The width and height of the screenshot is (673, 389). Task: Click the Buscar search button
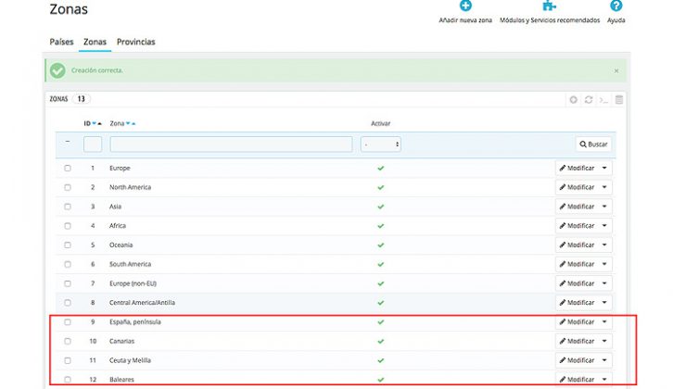click(x=593, y=144)
